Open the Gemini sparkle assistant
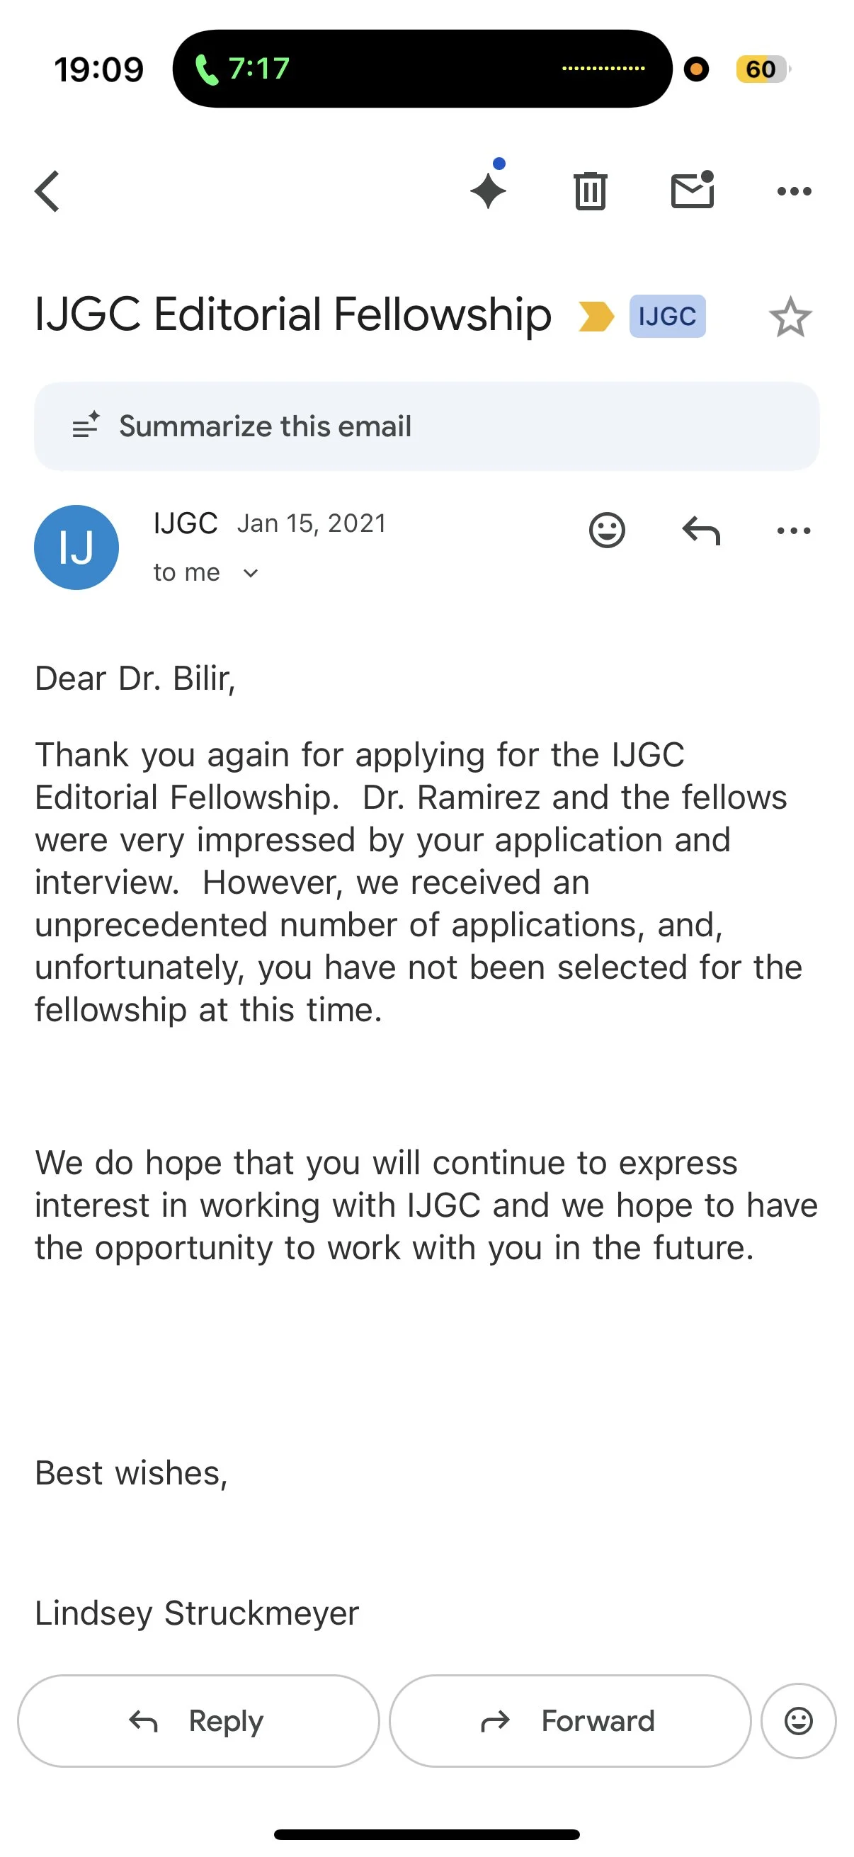This screenshot has width=854, height=1857. click(x=489, y=190)
